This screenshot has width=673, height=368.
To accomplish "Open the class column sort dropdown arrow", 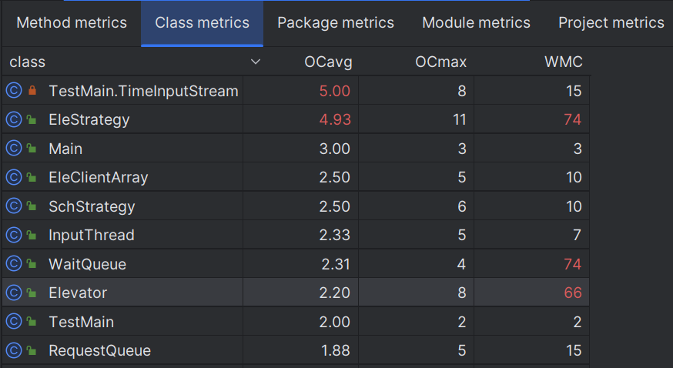I will pyautogui.click(x=256, y=62).
